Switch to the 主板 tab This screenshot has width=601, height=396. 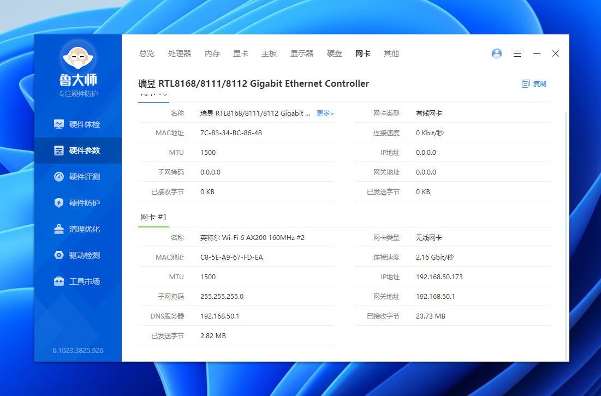[x=269, y=53]
